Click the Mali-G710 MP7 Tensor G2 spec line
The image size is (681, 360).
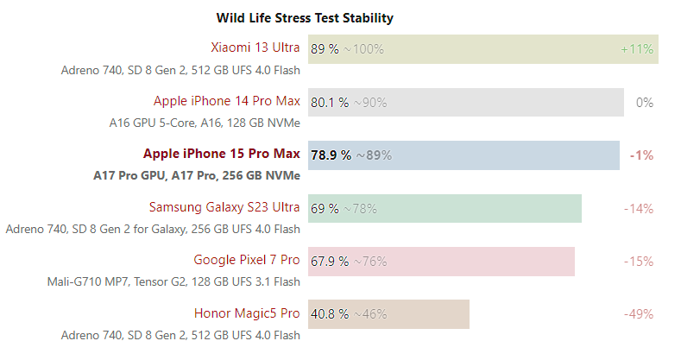point(173,281)
